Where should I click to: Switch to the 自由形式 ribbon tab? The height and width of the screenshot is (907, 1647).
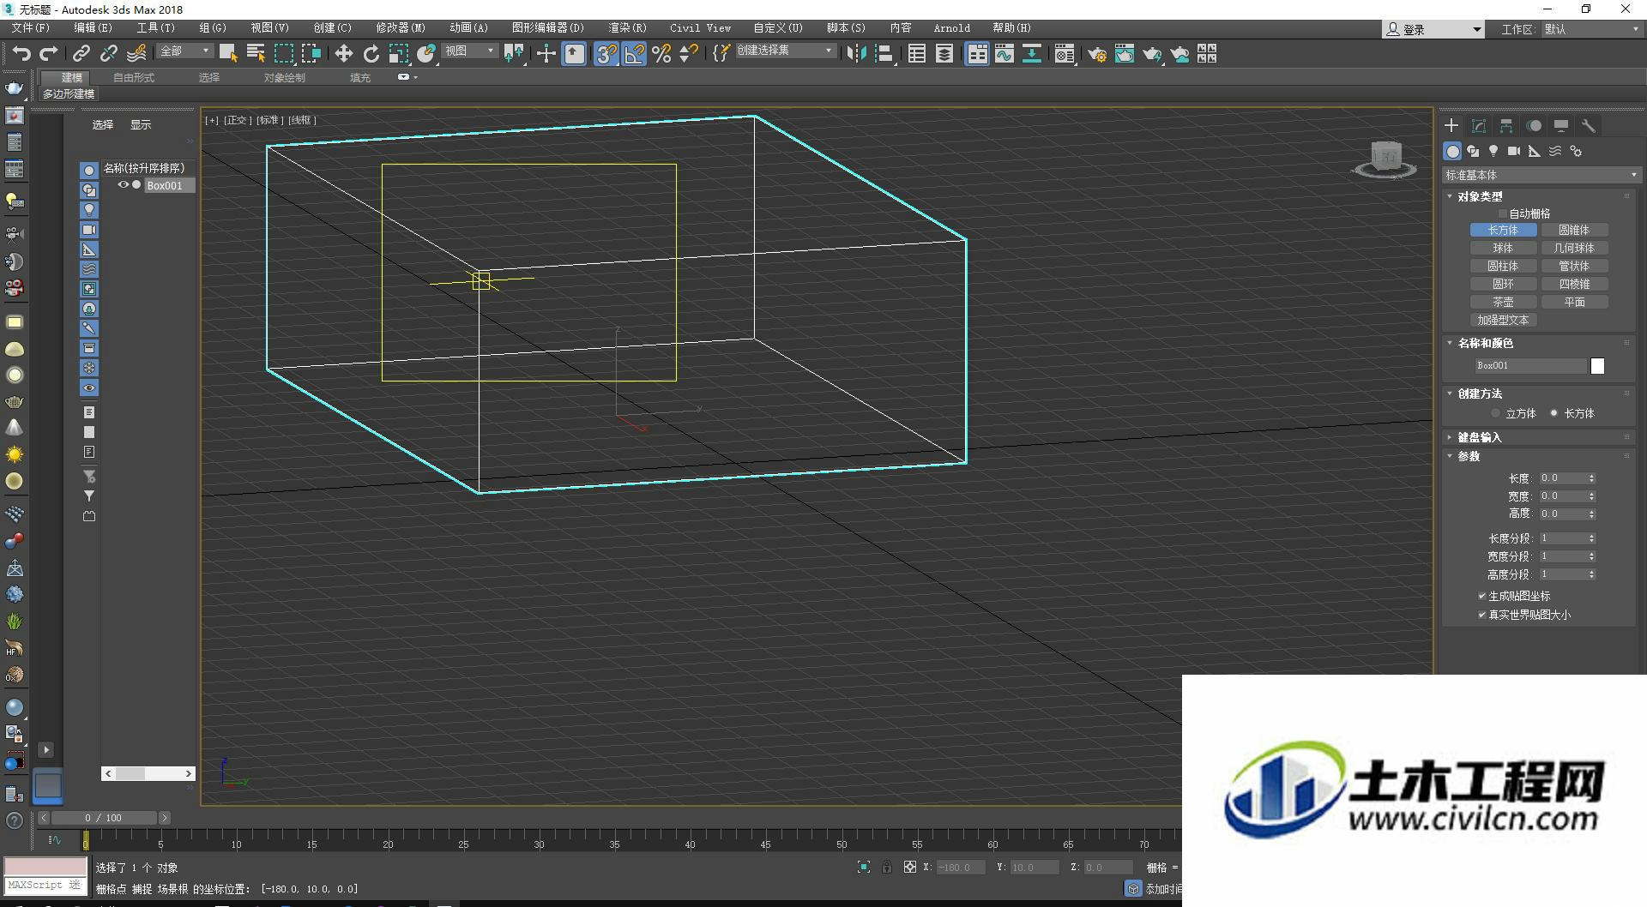pos(134,77)
